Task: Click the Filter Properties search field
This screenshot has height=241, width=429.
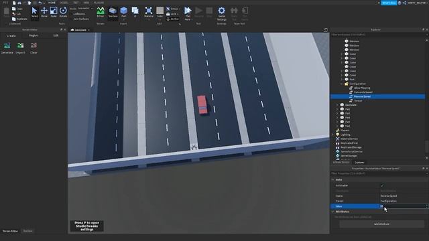Action: click(377, 173)
